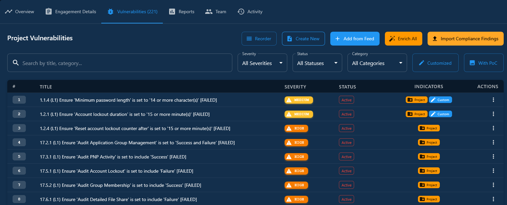Click Add from Feed button
Screen dimensions: 507x205
coord(355,39)
